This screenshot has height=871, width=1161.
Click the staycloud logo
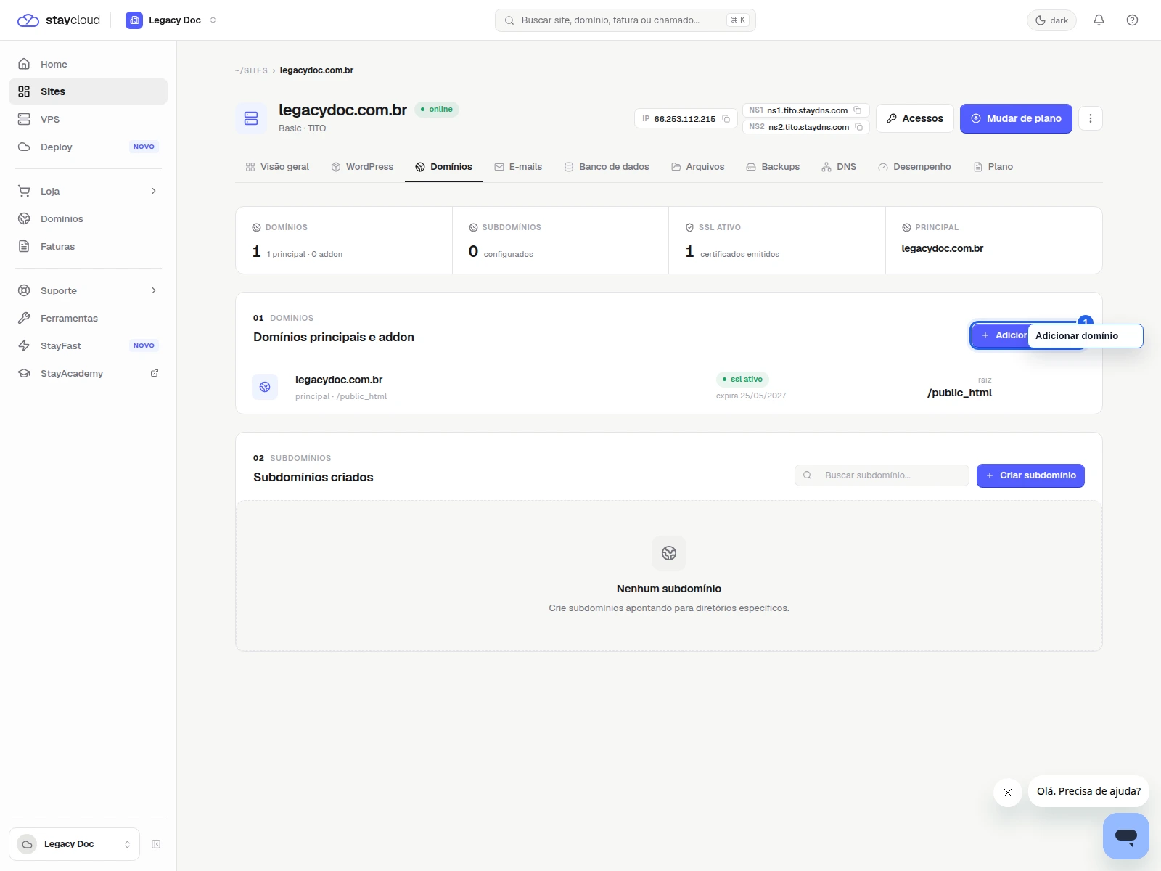pos(59,20)
